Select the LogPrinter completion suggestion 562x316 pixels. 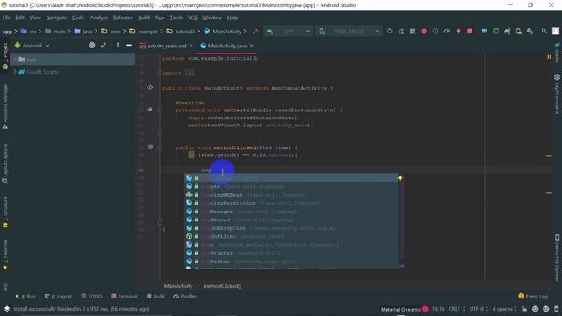pyautogui.click(x=292, y=253)
